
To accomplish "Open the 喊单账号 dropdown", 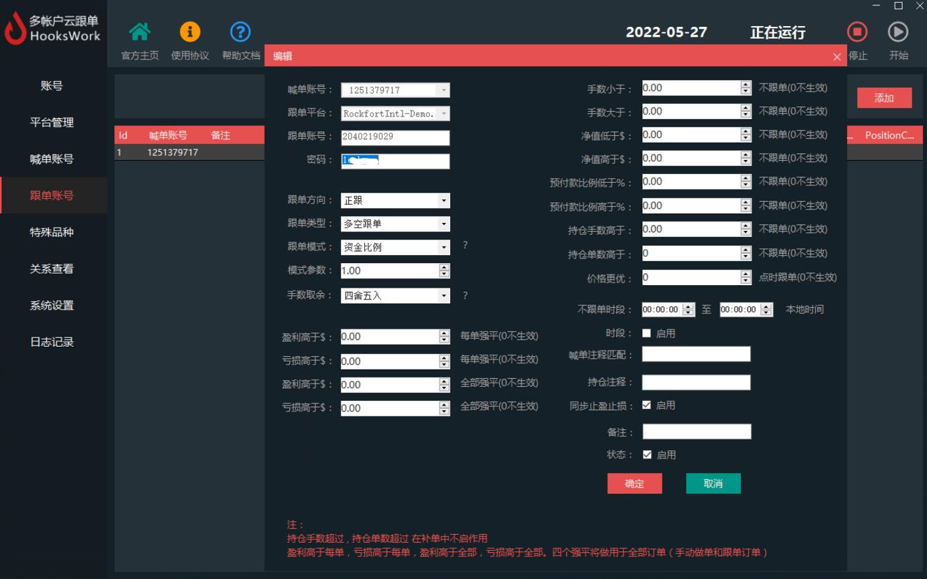I will [x=395, y=90].
